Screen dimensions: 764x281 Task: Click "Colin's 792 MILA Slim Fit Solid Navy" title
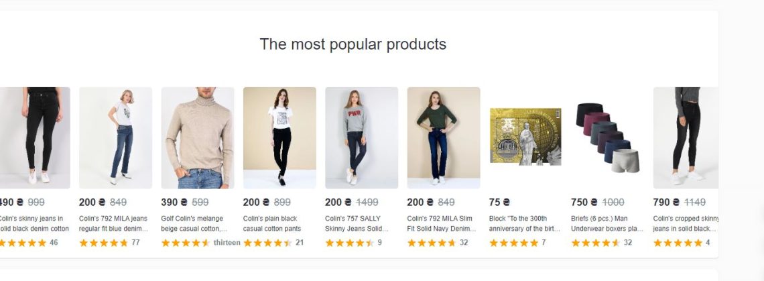[x=440, y=223]
